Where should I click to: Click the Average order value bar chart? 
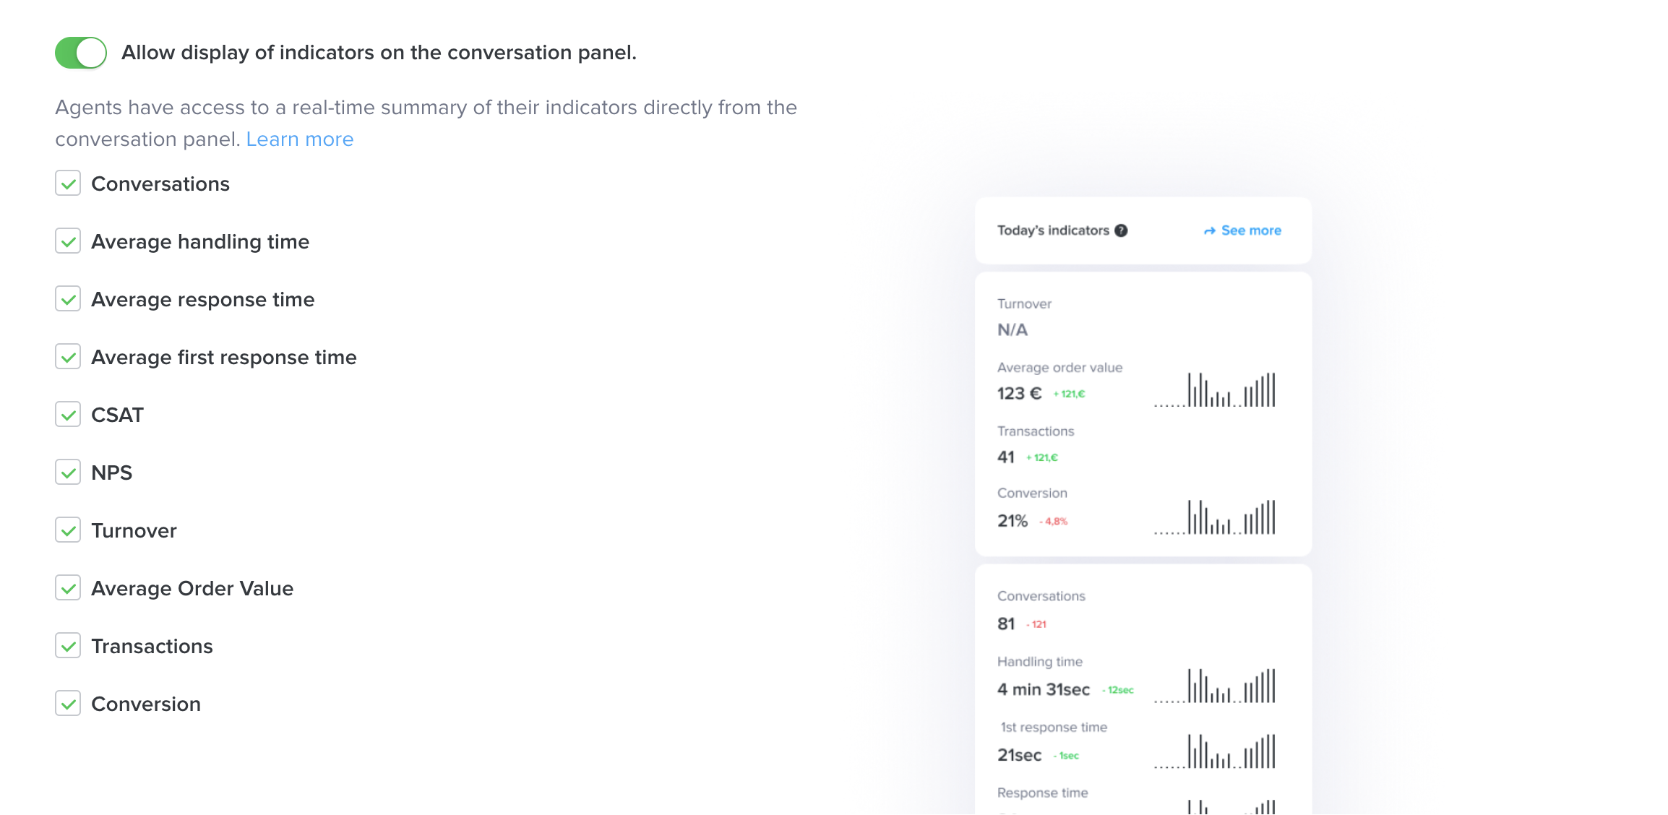(x=1215, y=389)
